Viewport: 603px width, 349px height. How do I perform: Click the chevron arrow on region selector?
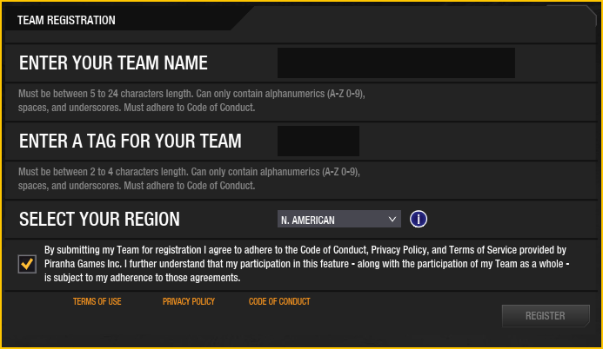(x=392, y=220)
